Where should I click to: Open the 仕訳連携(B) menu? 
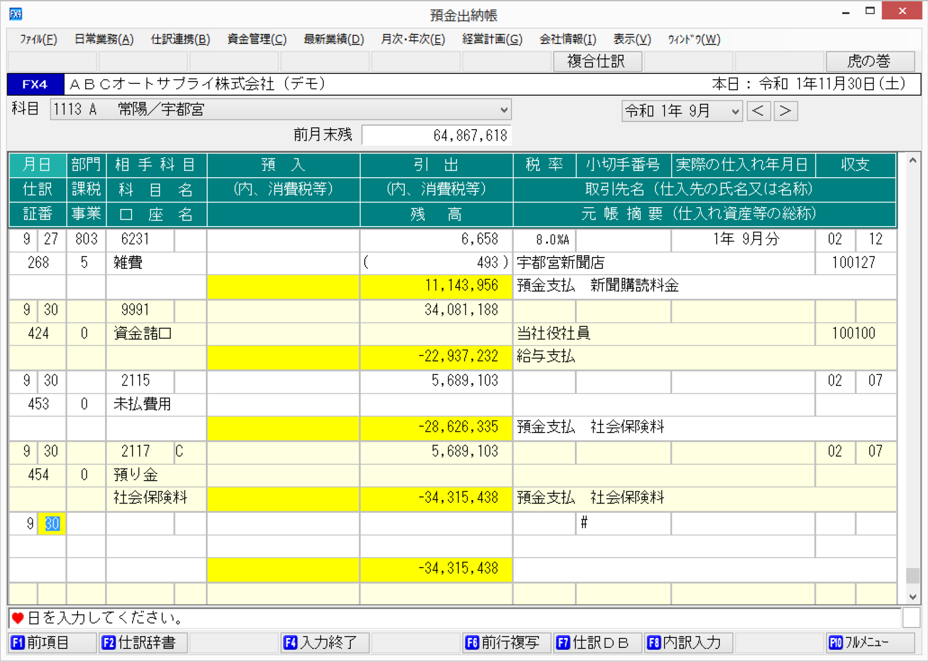click(180, 39)
